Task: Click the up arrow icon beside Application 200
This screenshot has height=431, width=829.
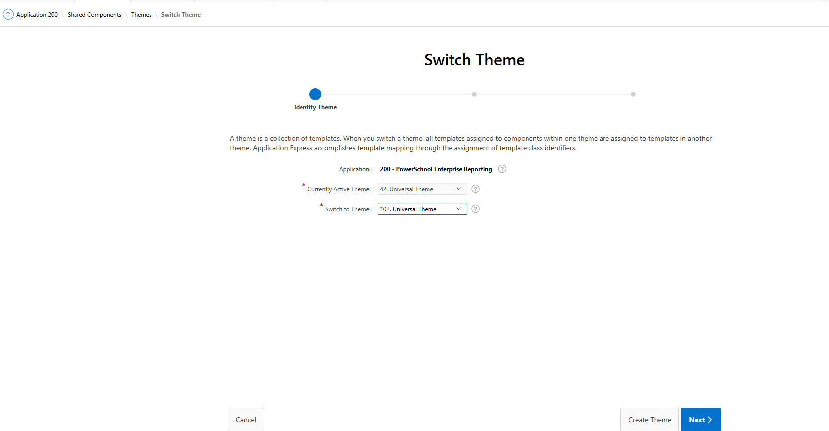Action: pos(8,15)
